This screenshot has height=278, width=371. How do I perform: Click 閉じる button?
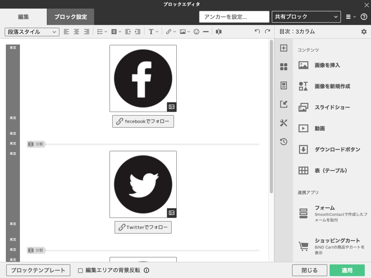tap(309, 270)
